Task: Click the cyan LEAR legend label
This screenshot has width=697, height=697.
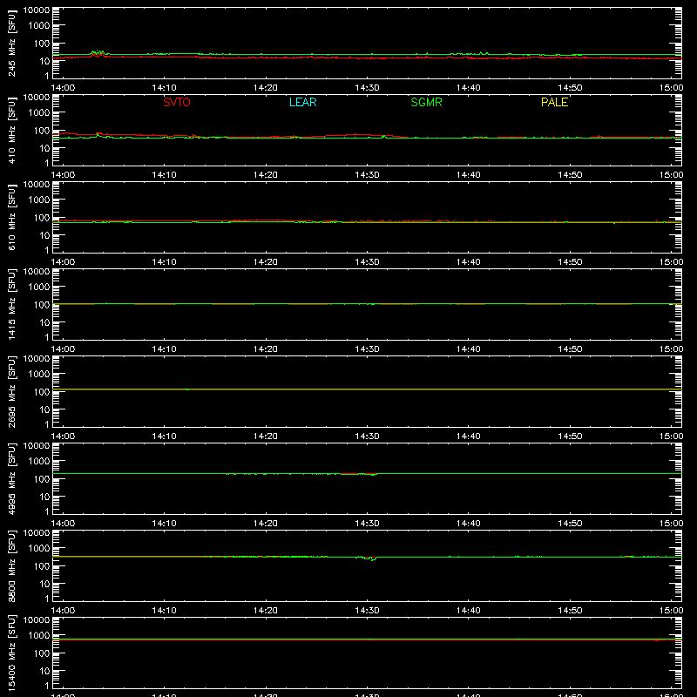Action: pyautogui.click(x=302, y=102)
